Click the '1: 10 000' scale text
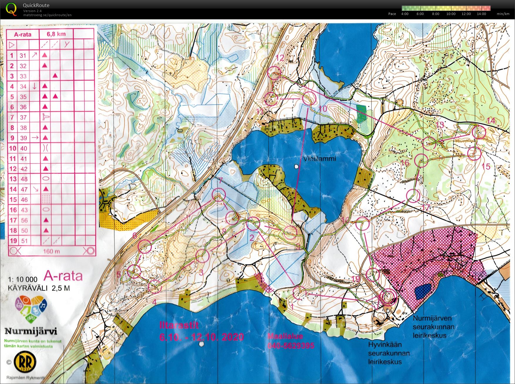515x384 pixels. [23, 279]
